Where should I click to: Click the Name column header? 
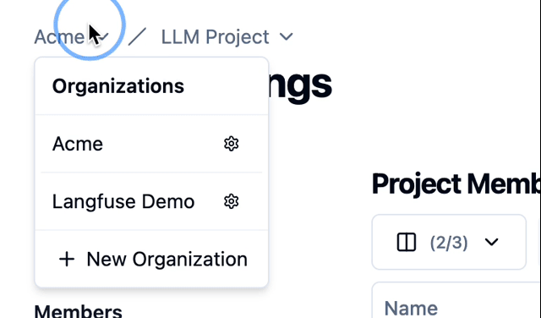pos(411,308)
